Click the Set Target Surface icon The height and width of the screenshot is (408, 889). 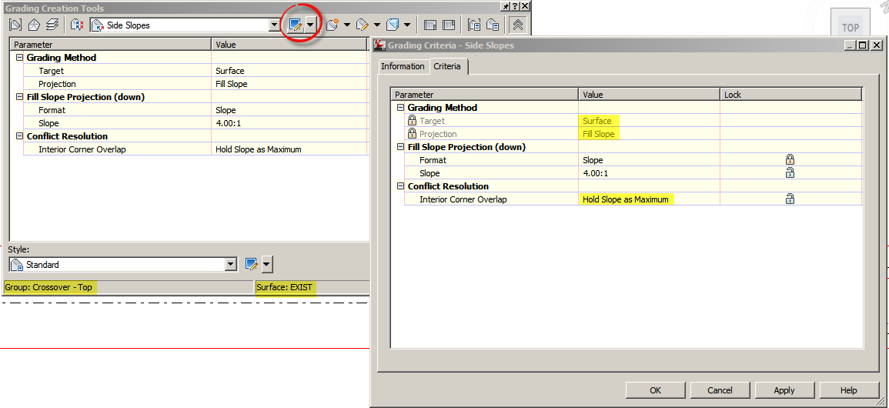[x=34, y=25]
